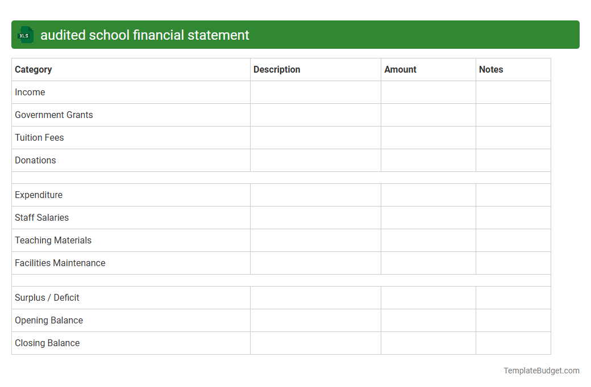591x387 pixels.
Task: Click the Surplus / Deficit row label
Action: coord(47,297)
